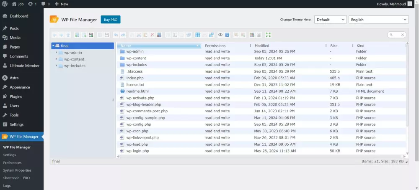419x190 pixels.
Task: Open Preferences under WP File Manager
Action: (x=12, y=162)
